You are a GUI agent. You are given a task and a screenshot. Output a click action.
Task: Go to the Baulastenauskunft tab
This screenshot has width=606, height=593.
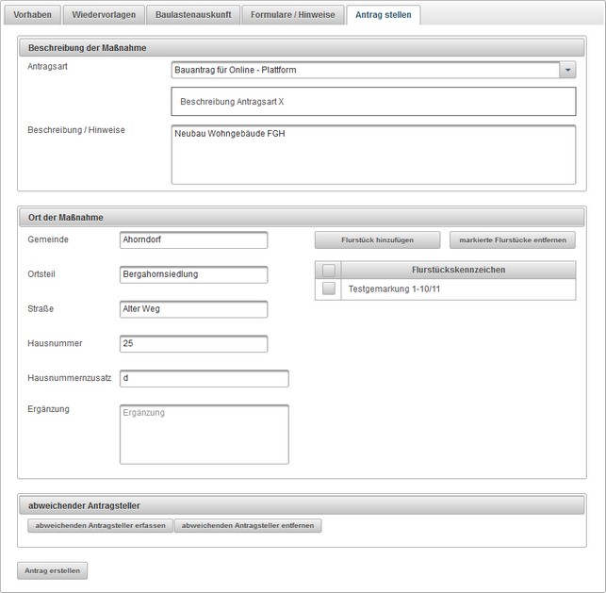(x=192, y=15)
